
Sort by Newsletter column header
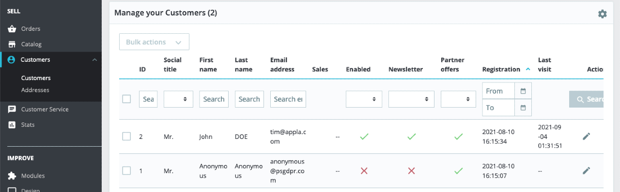tap(406, 69)
